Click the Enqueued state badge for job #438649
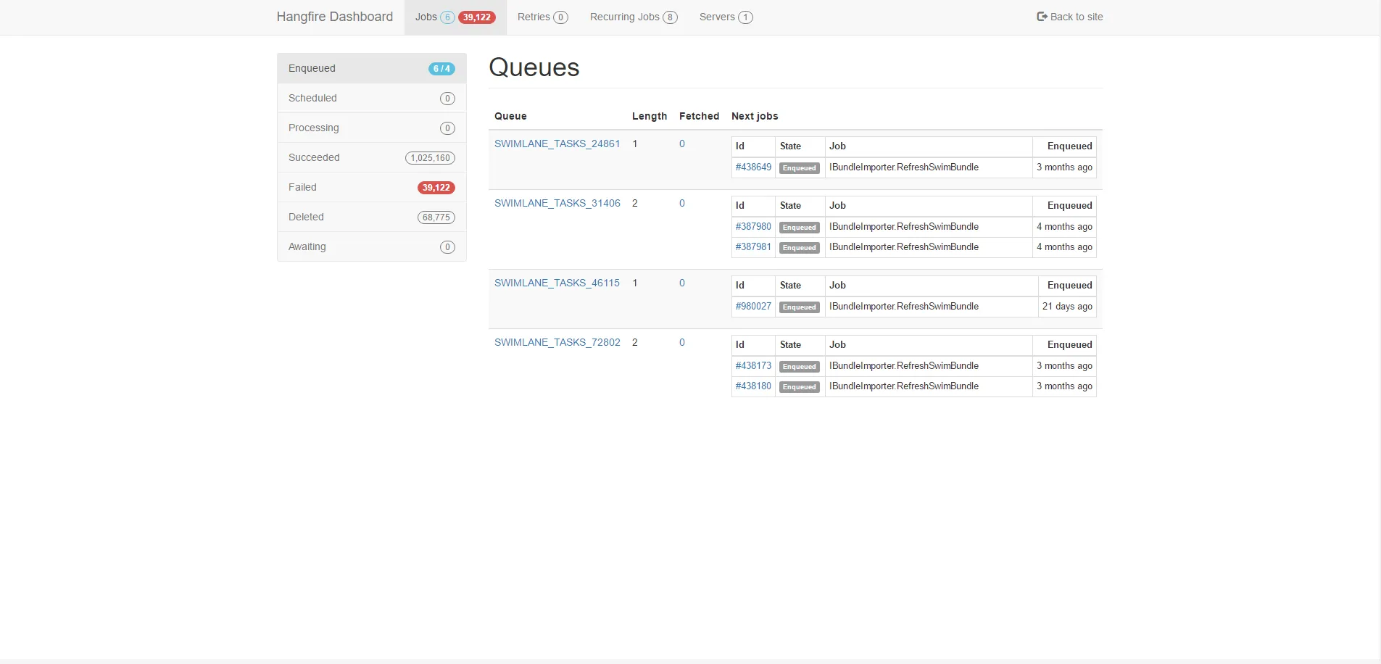Screen dimensions: 1381x664 [800, 168]
